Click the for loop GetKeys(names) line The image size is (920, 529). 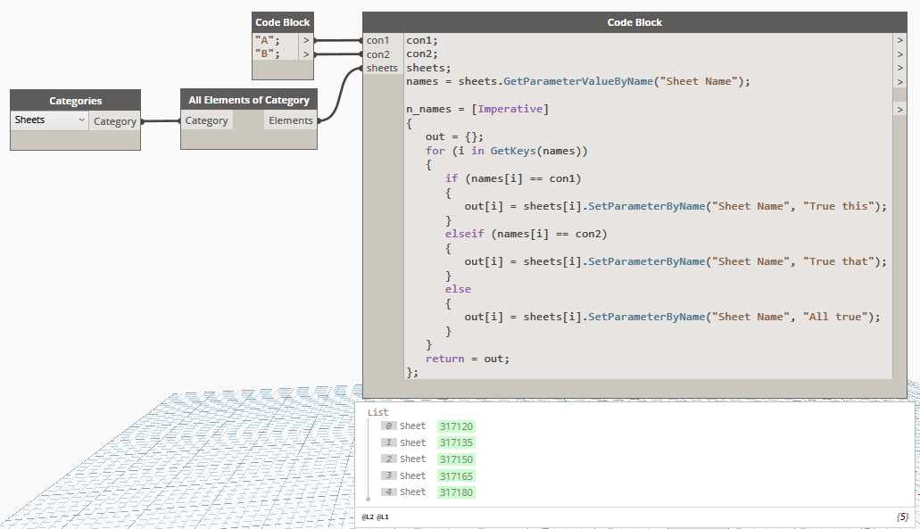tap(506, 151)
